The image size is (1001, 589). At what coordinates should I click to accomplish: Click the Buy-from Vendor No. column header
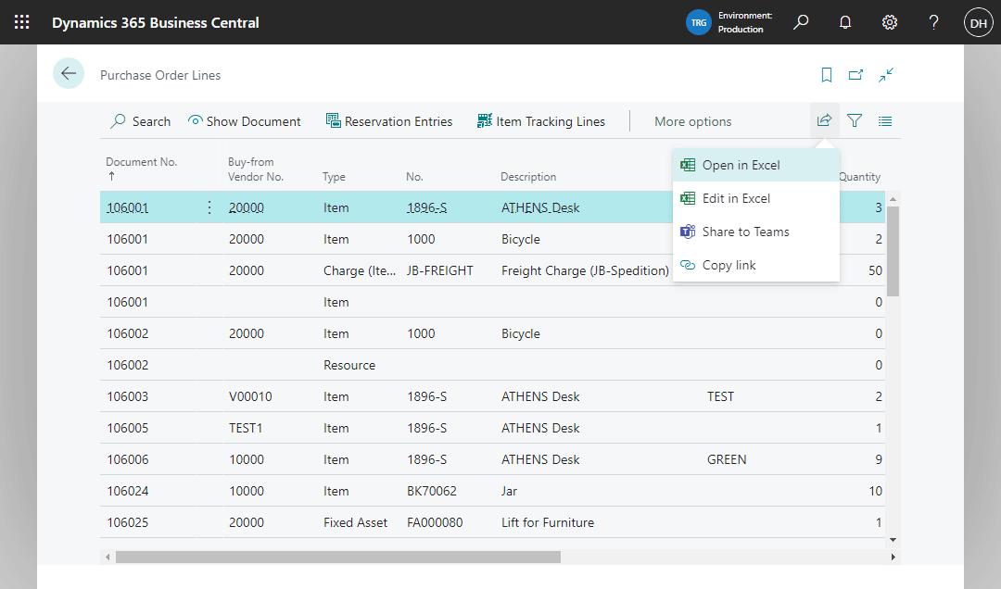[256, 169]
